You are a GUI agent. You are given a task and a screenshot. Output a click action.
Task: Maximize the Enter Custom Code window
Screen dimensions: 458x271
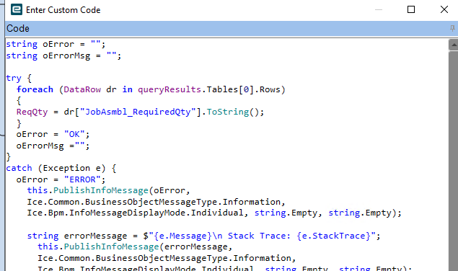pyautogui.click(x=411, y=9)
